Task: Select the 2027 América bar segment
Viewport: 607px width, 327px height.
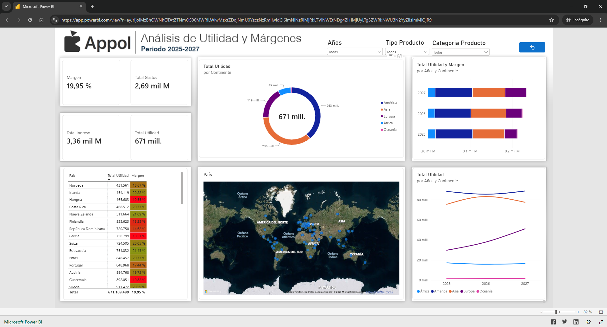Action: tap(454, 92)
